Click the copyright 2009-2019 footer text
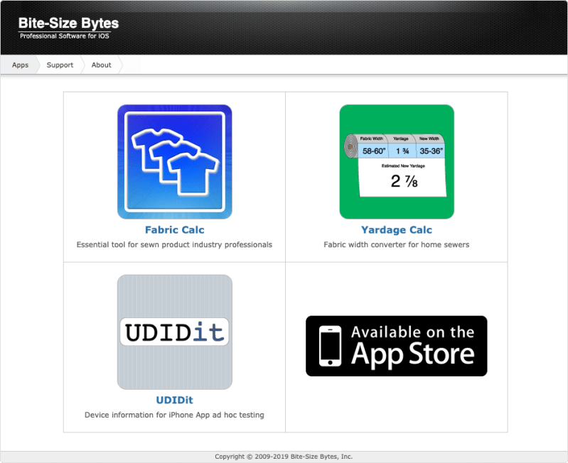 pos(284,457)
